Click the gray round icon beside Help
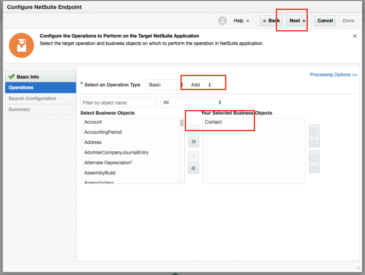Screen dimensions: 365x275 click(223, 20)
